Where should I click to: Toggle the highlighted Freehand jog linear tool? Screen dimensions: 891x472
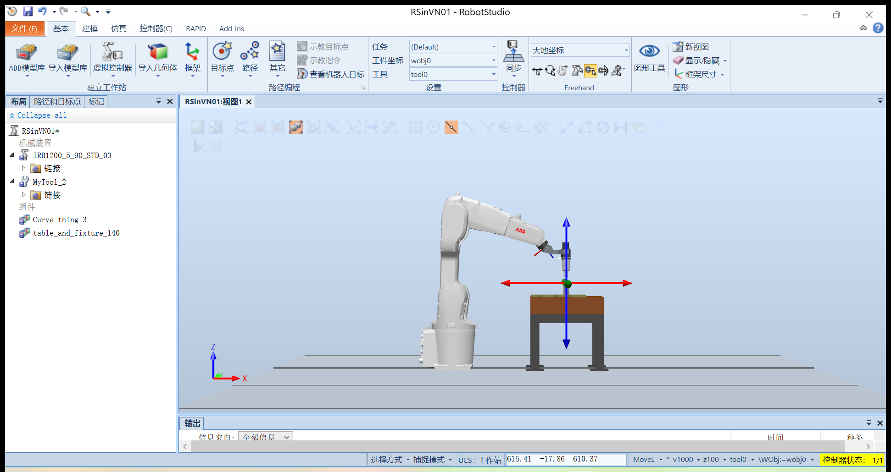pyautogui.click(x=590, y=71)
